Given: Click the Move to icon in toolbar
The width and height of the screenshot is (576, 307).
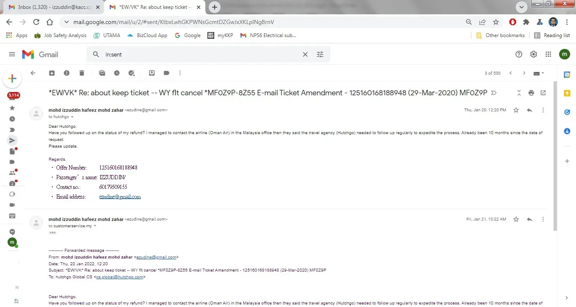Looking at the screenshot, I should tap(152, 73).
